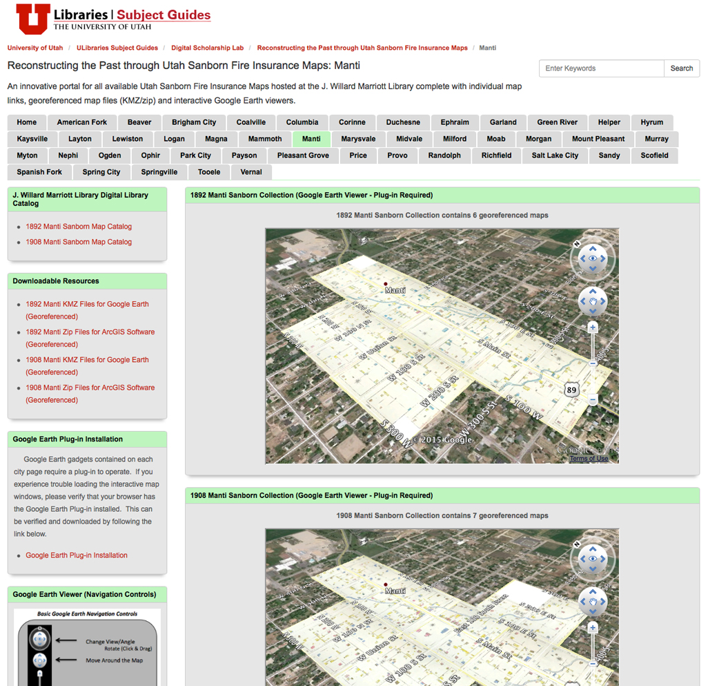Switch to the Provo tab
This screenshot has height=686, width=708.
(397, 155)
